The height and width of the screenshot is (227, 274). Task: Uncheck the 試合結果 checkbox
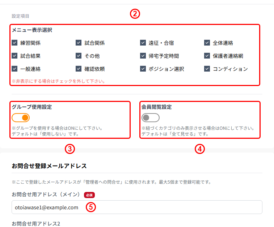coord(14,56)
